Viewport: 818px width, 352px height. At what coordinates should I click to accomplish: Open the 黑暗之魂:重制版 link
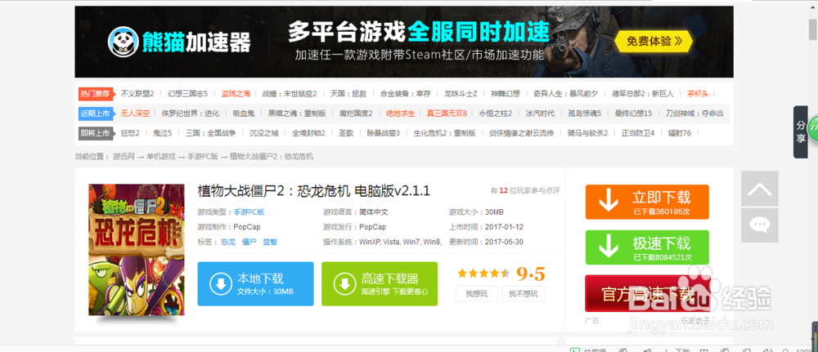click(296, 114)
